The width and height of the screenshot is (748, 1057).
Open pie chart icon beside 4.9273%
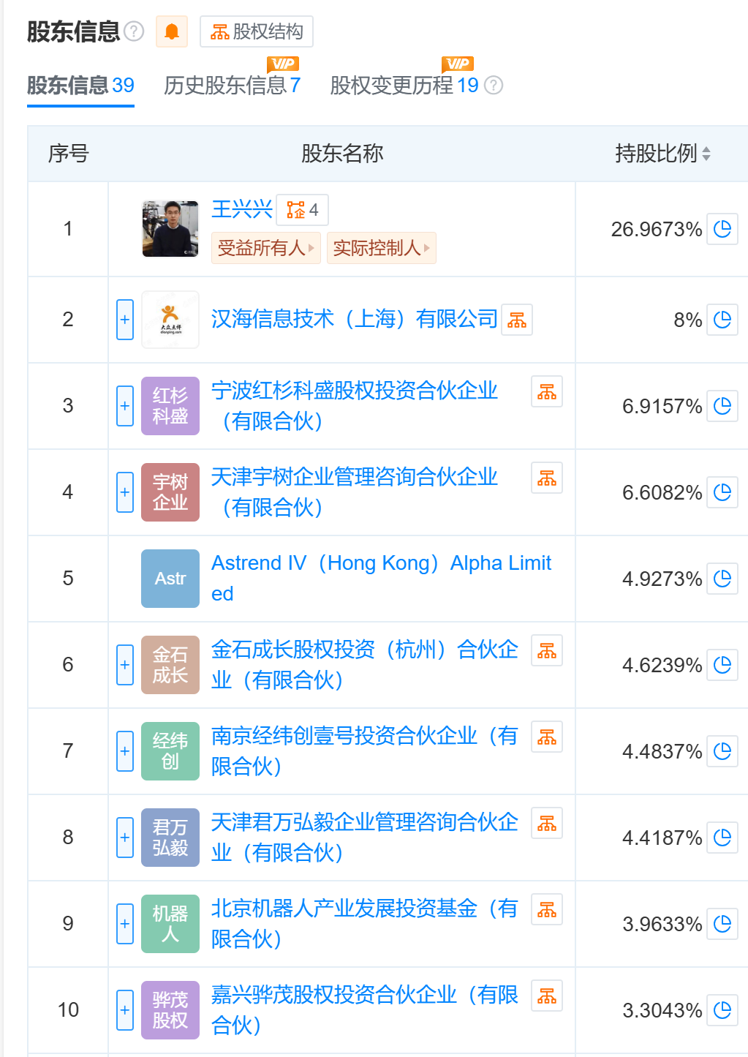[722, 579]
